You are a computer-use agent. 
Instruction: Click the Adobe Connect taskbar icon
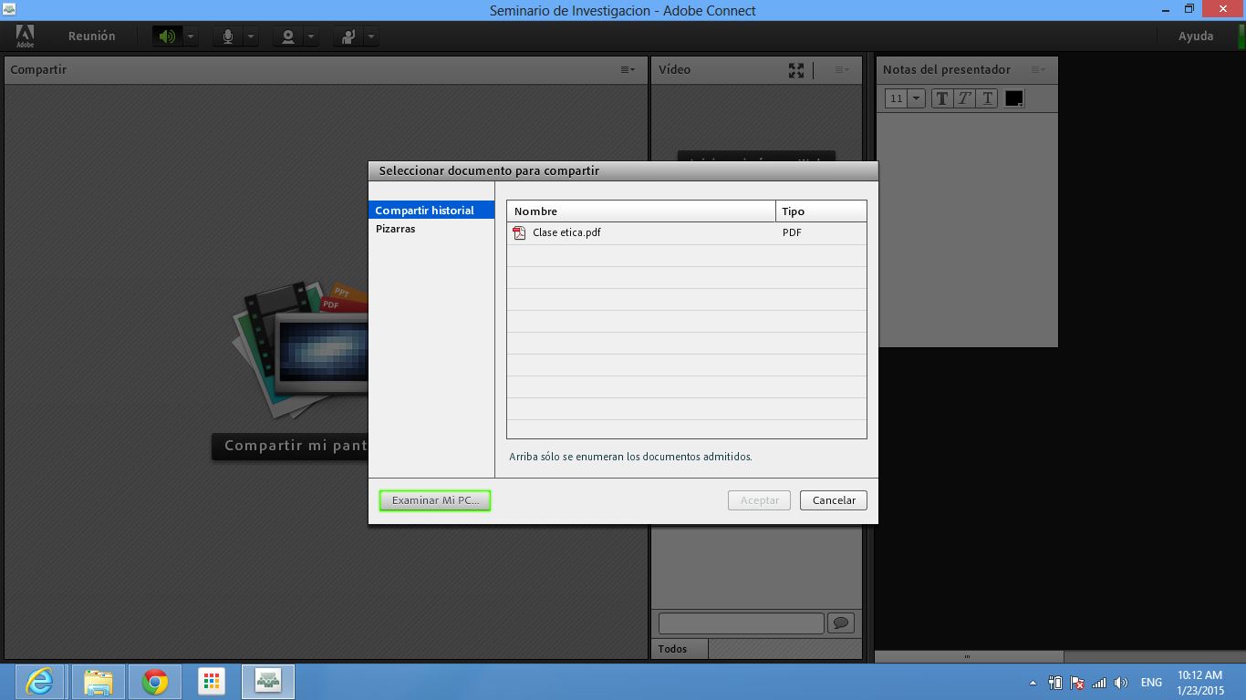point(268,682)
